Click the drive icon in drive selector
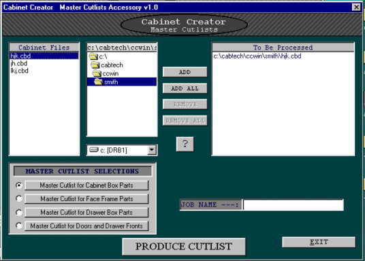This screenshot has height=261, width=365. pos(94,150)
